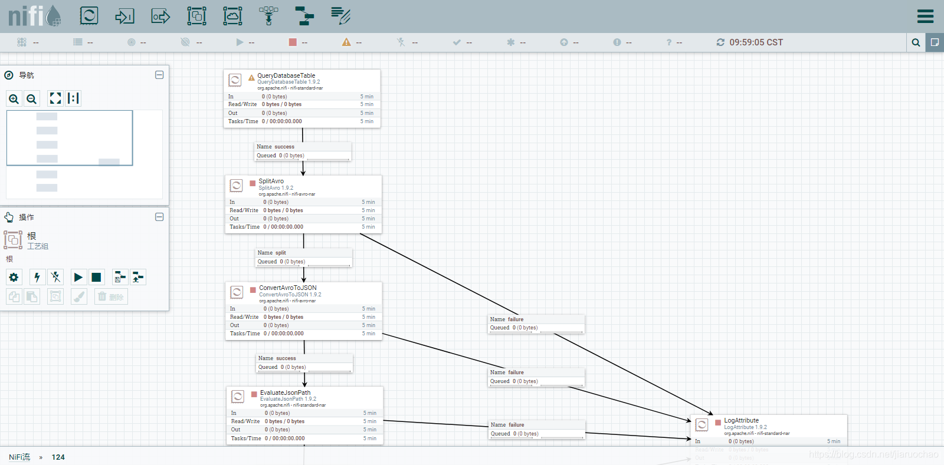Image resolution: width=944 pixels, height=465 pixels.
Task: Click the Copy icon in operate panel
Action: [14, 296]
